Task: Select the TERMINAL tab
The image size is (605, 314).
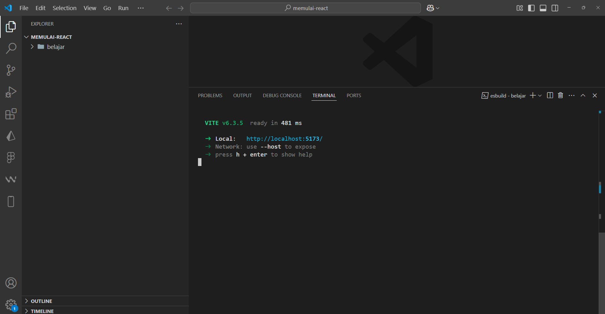Action: tap(324, 96)
